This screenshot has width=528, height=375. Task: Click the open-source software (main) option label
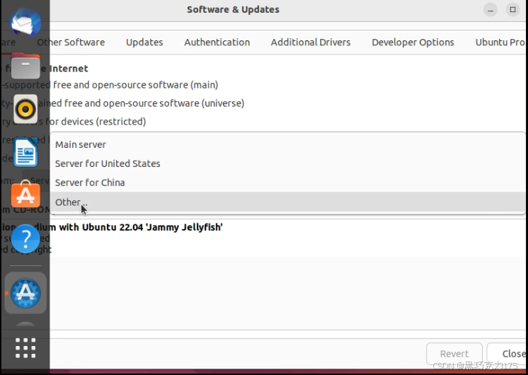110,85
